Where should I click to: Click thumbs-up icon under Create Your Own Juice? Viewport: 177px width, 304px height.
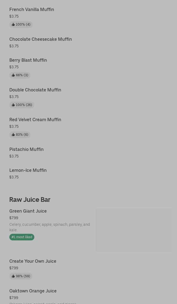[13, 276]
